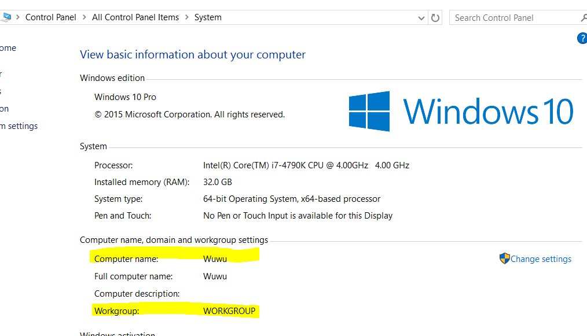Click the highlighted WORKGROUP value text

[x=229, y=311]
